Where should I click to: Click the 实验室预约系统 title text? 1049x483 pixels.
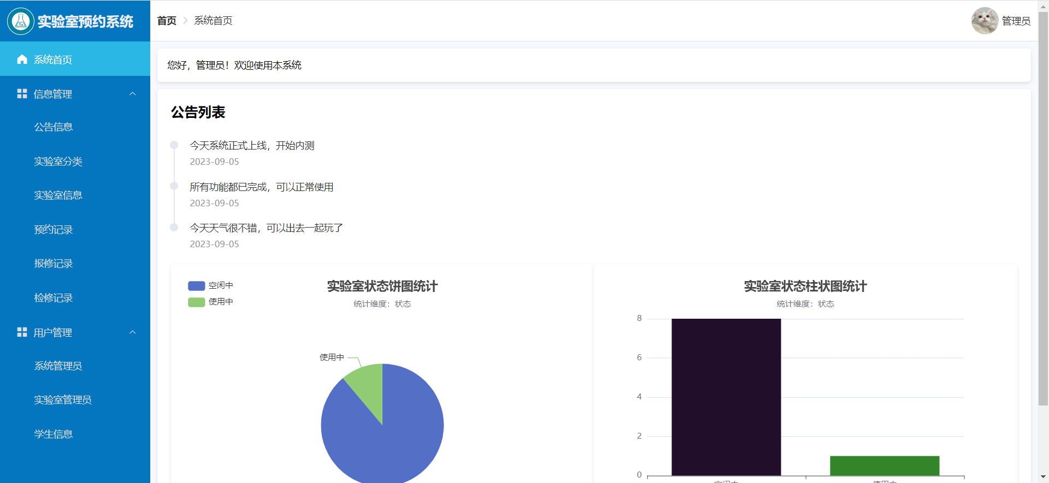point(85,21)
